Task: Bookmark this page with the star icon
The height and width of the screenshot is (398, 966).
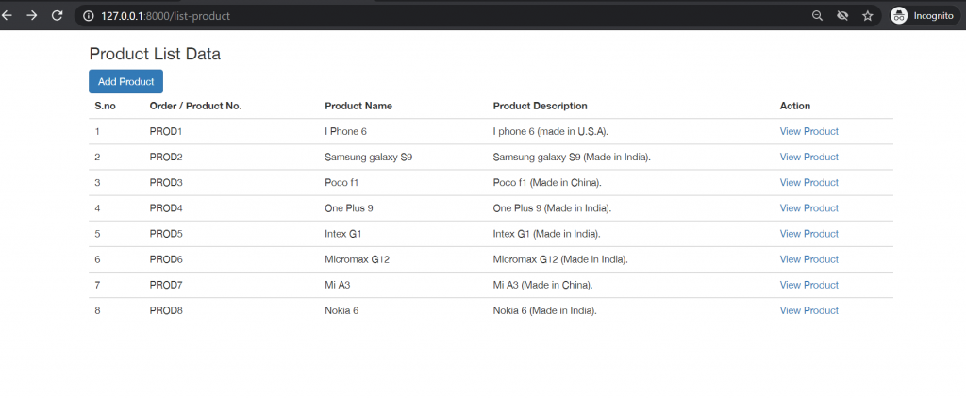Action: point(867,16)
